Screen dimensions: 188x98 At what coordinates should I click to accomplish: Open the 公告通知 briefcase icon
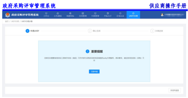point(58,13)
